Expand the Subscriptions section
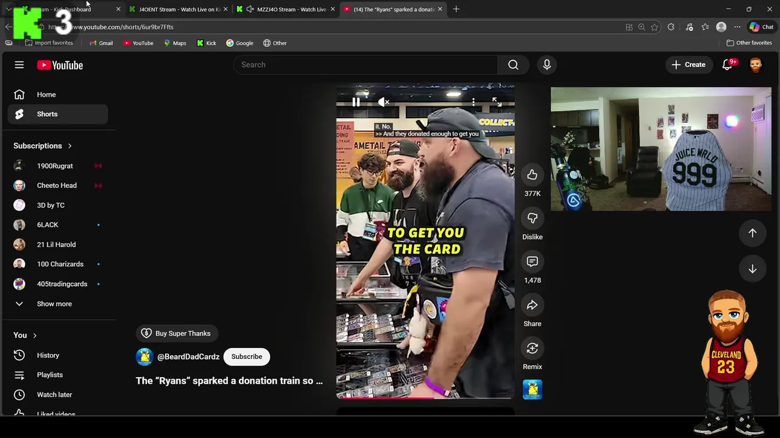This screenshot has width=780, height=438. pyautogui.click(x=43, y=146)
